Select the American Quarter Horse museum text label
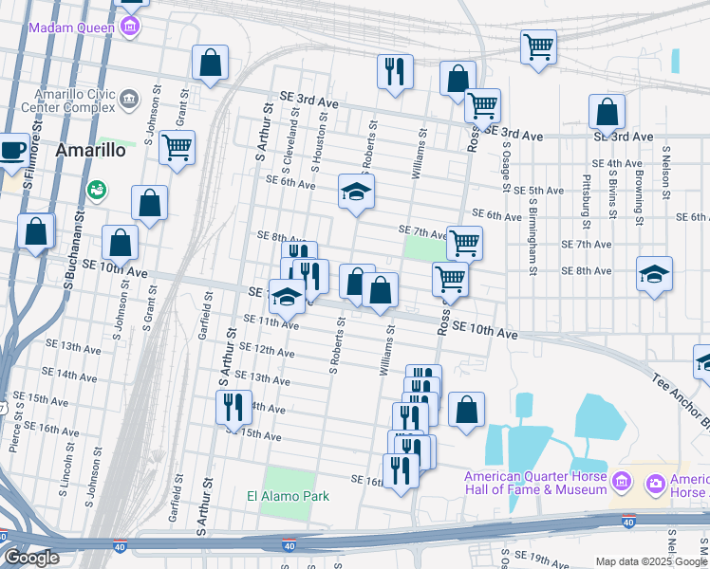Screen dimensions: 710x569 [x=535, y=483]
